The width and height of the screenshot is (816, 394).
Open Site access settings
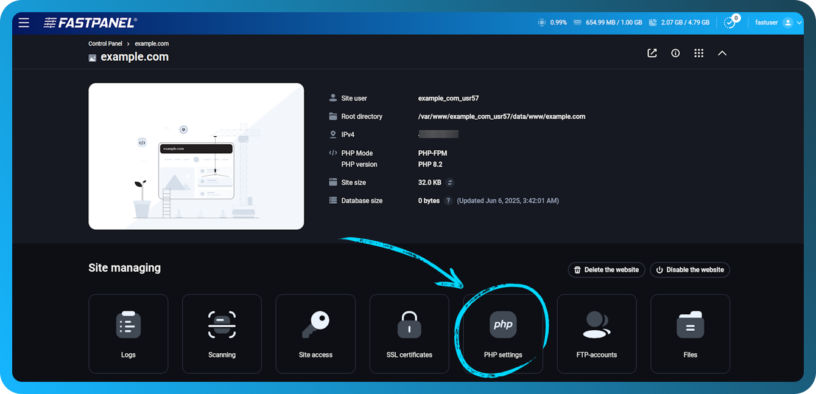tap(315, 333)
